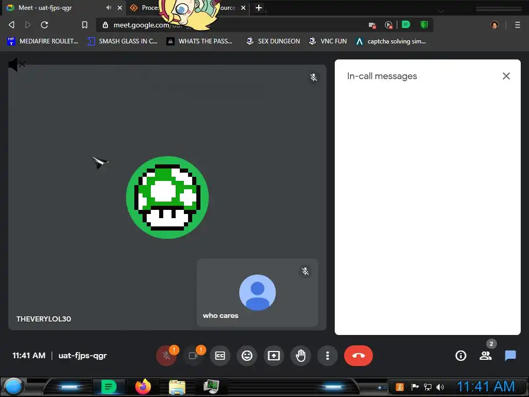Viewport: 529px width, 397px height.
Task: Click the green mushroom avatar
Action: (167, 197)
